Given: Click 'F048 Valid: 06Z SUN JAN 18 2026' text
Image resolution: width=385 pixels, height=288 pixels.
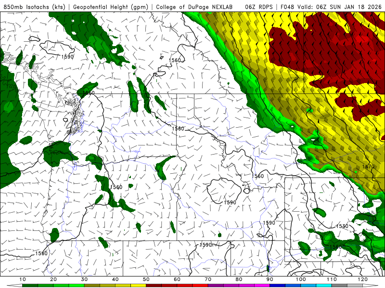Looking at the screenshot, I should [x=331, y=7].
